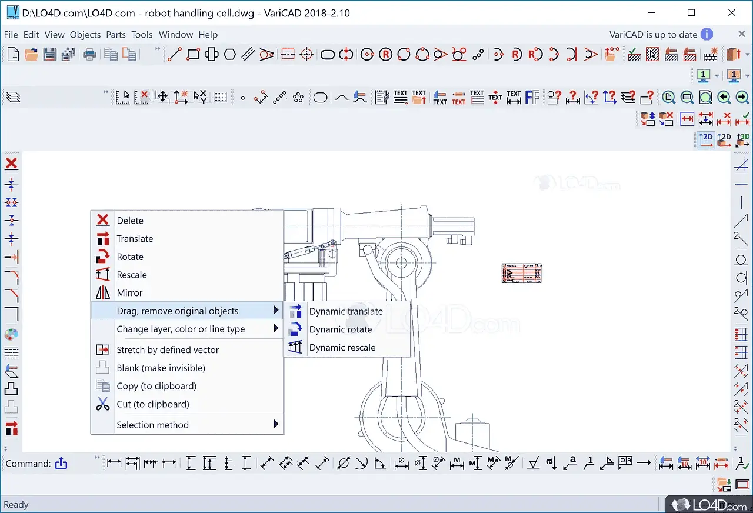Expand Change layer, color or line type
This screenshot has width=753, height=513.
click(x=187, y=329)
